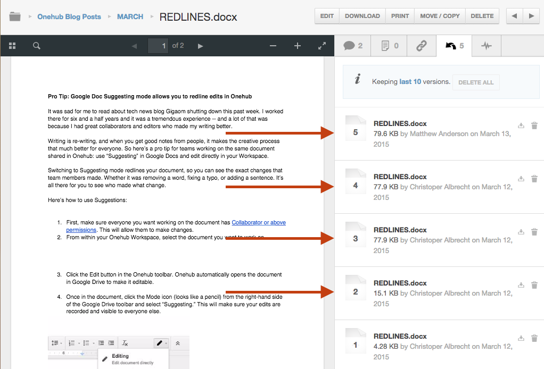Open version 5 file thumbnail
This screenshot has height=369, width=544.
click(356, 128)
